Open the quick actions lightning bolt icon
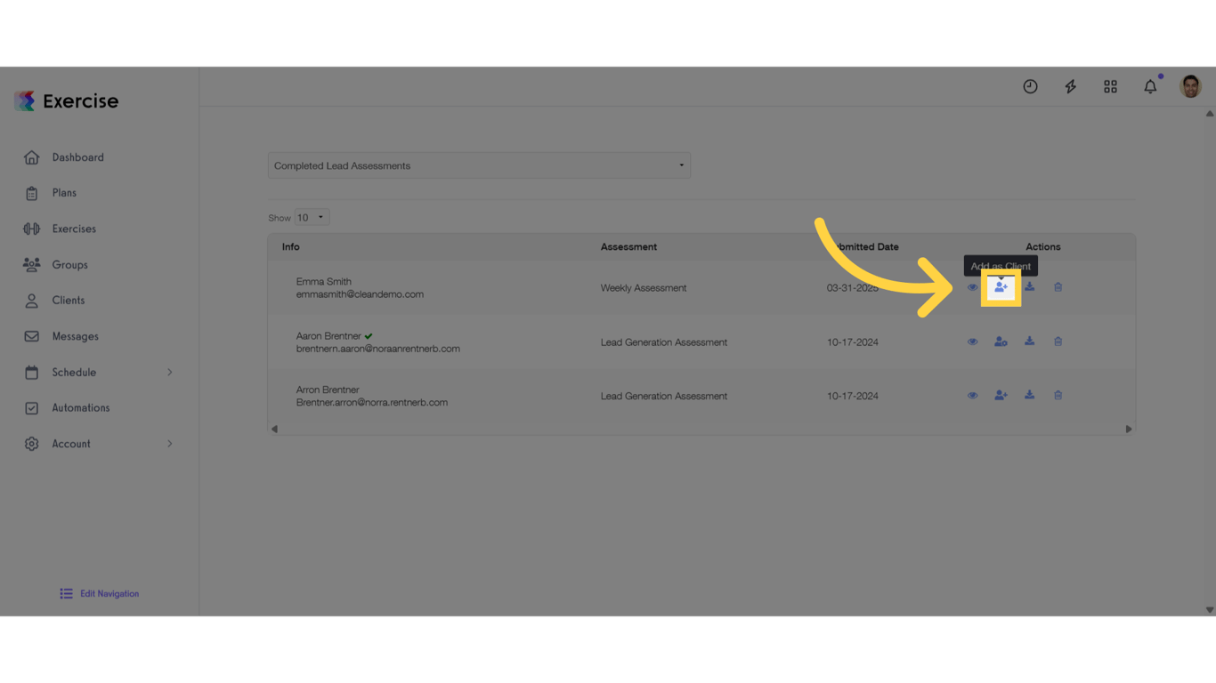 point(1070,86)
